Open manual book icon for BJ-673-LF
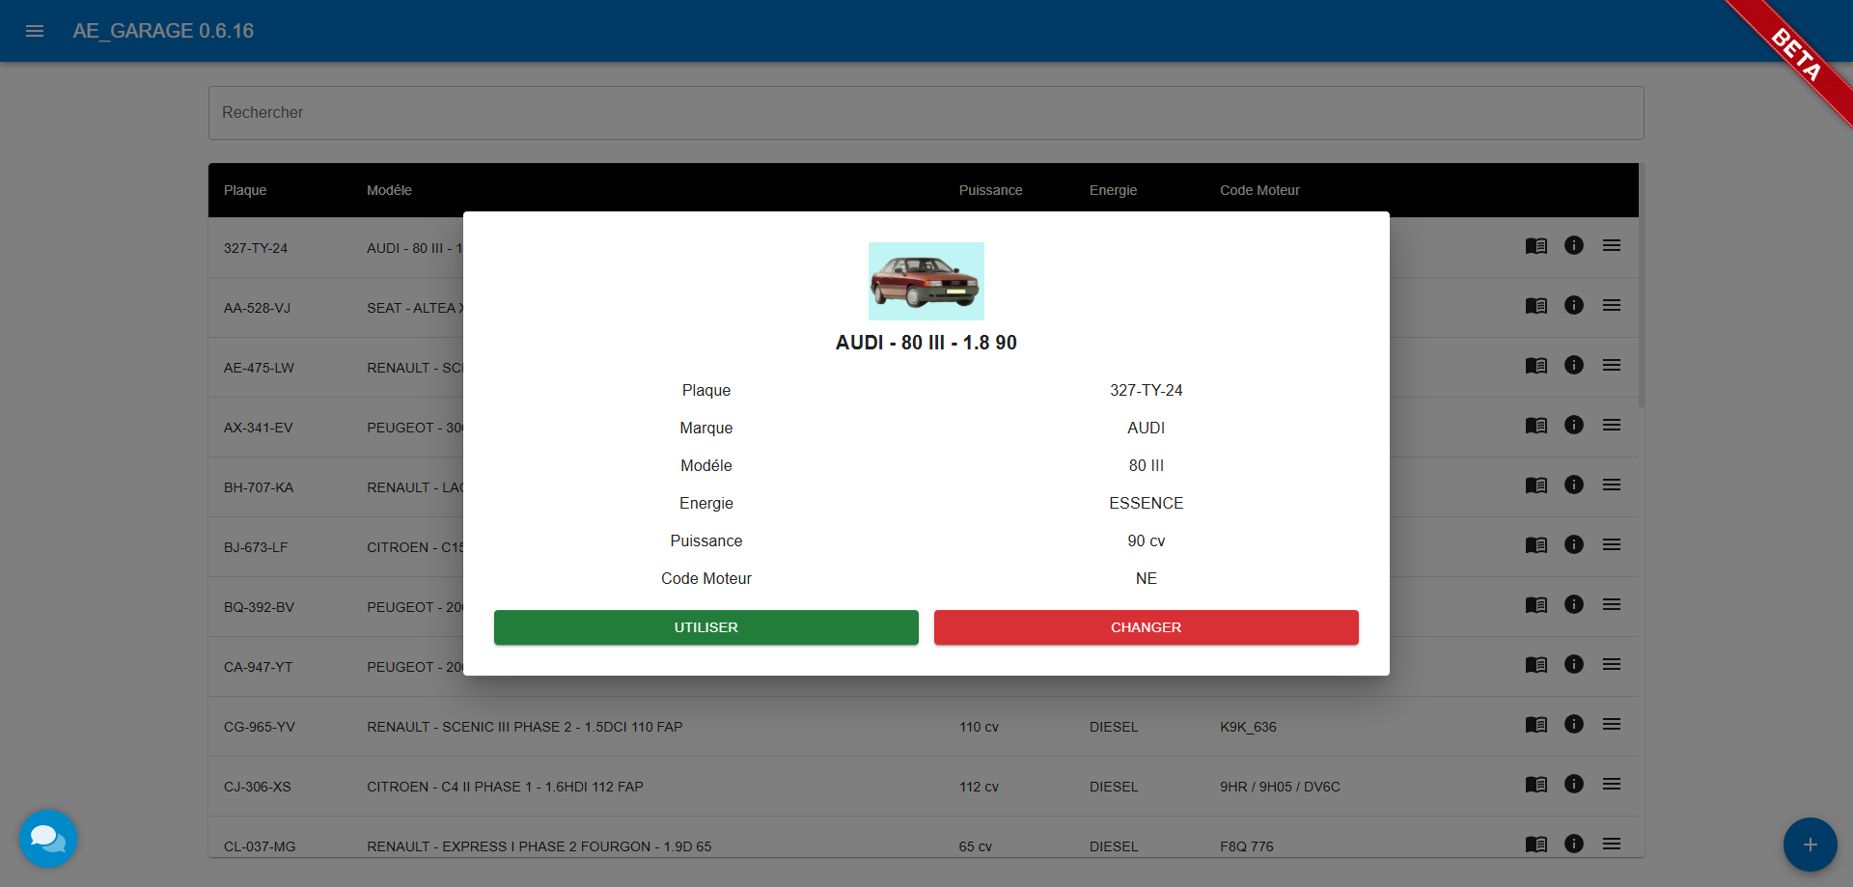1853x887 pixels. click(1536, 545)
